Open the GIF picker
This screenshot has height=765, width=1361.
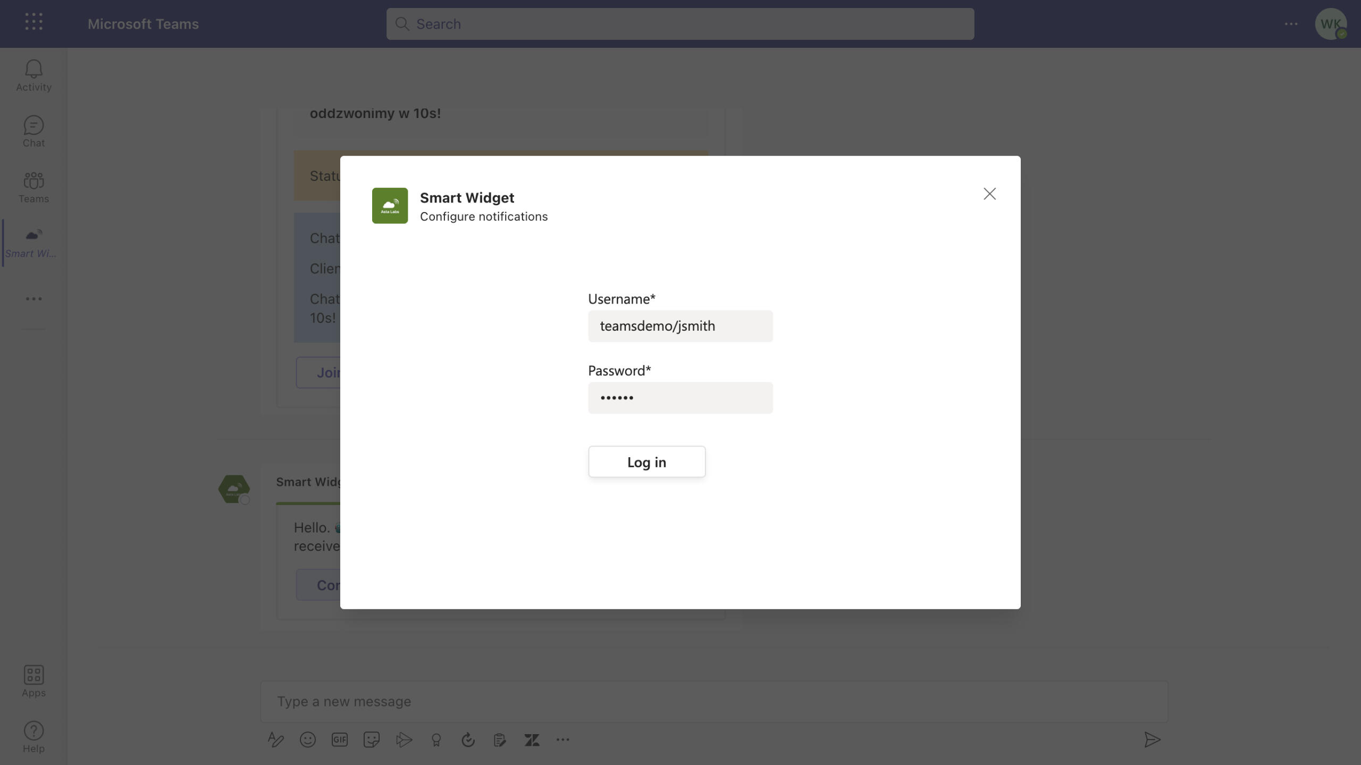(339, 739)
